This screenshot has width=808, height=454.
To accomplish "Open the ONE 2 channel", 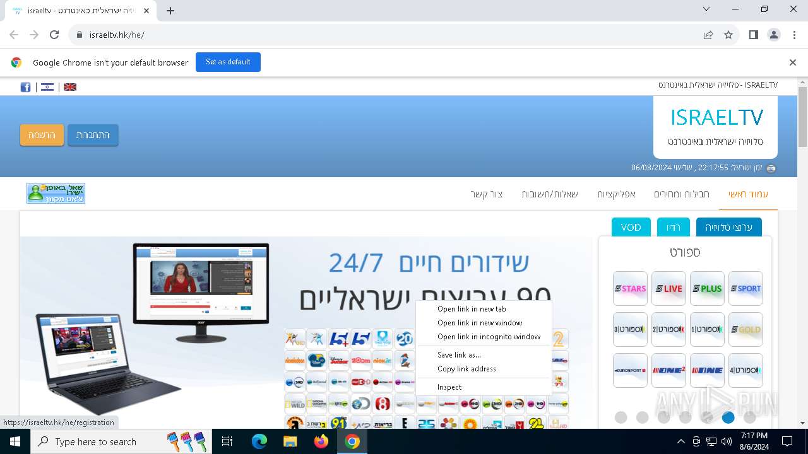I will 668,370.
